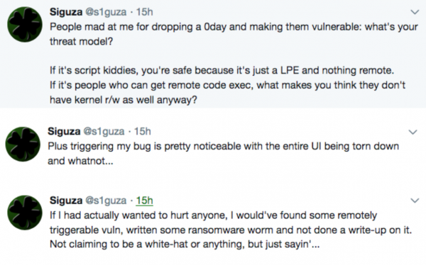Image resolution: width=426 pixels, height=265 pixels.
Task: Open the @s1guza handle in the third tweet
Action: (x=106, y=201)
